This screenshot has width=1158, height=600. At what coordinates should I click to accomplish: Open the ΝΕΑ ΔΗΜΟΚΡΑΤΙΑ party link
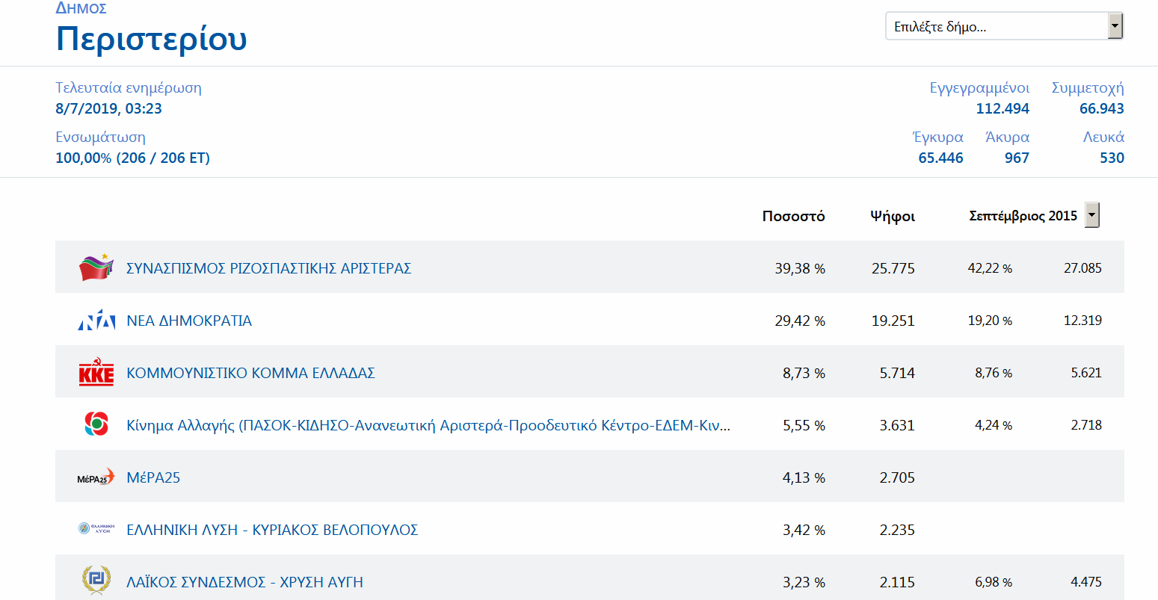[x=189, y=321]
